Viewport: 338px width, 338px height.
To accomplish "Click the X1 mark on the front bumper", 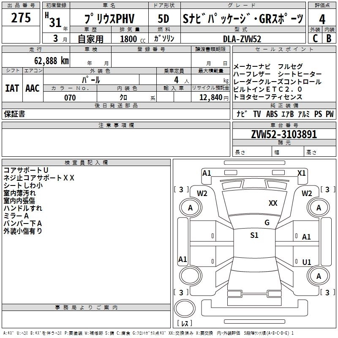I will tap(302, 173).
